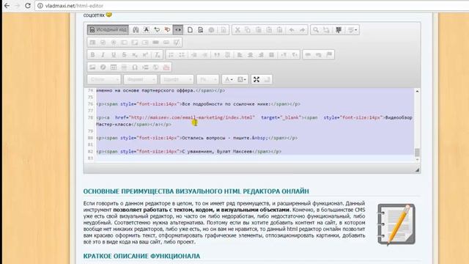
Task: Go back in browser
Action: pos(7,6)
